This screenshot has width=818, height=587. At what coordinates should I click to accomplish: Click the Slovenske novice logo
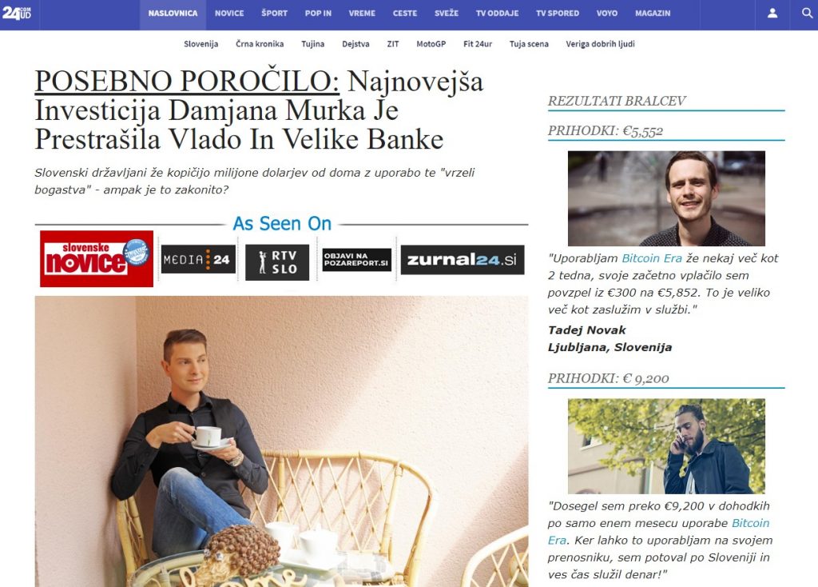coord(97,258)
